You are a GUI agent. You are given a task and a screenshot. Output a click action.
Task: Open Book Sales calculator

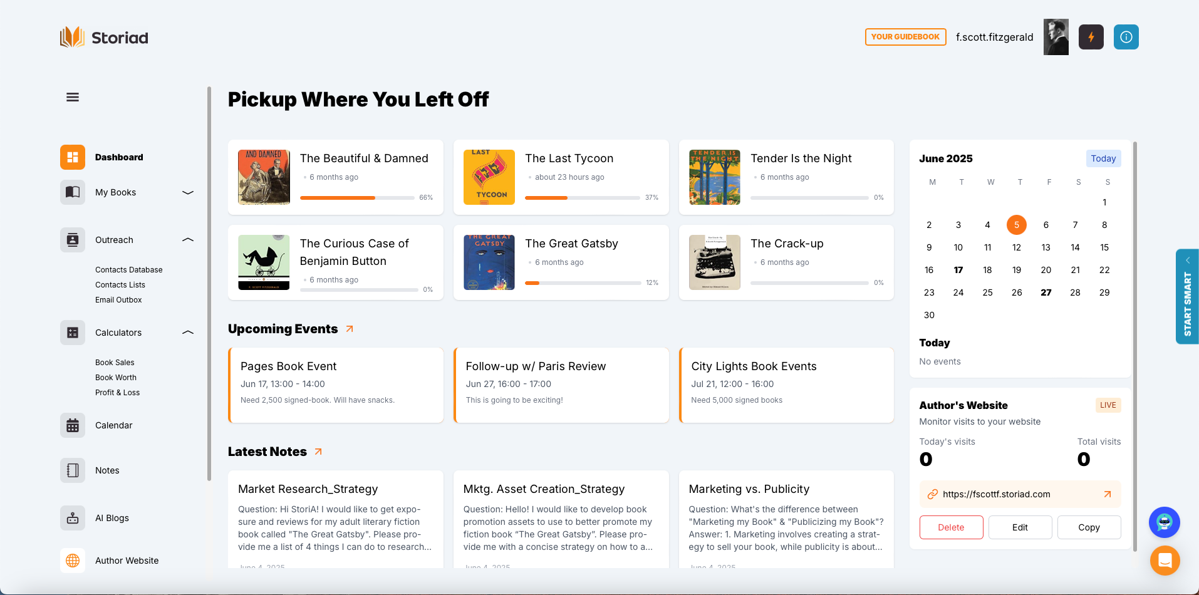point(115,363)
